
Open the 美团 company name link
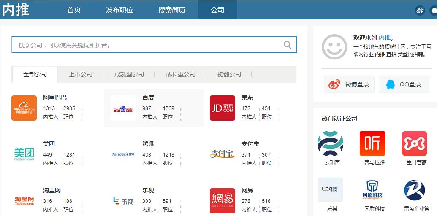(49, 144)
